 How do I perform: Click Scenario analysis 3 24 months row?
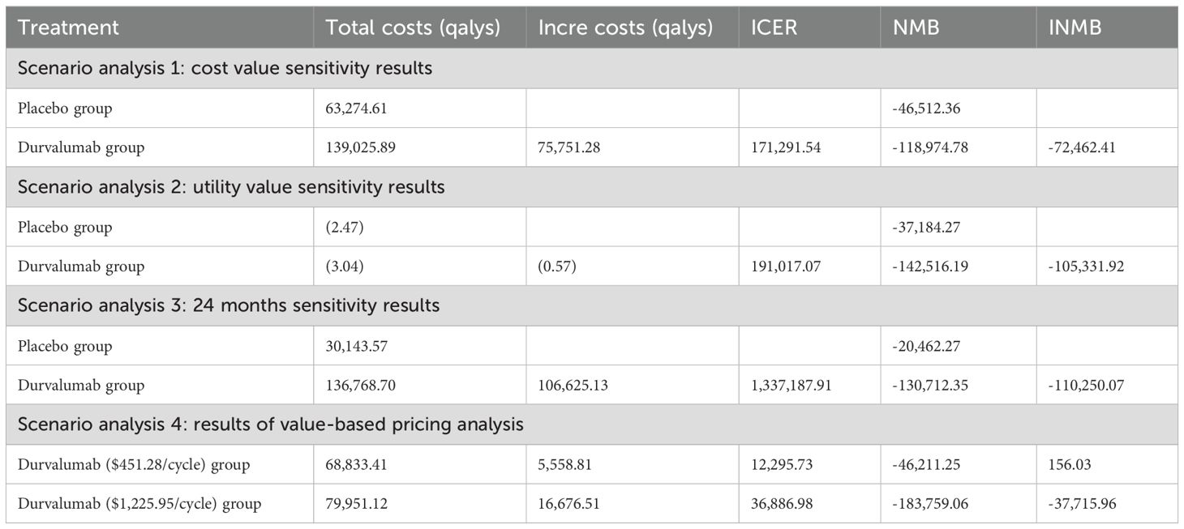(x=229, y=306)
